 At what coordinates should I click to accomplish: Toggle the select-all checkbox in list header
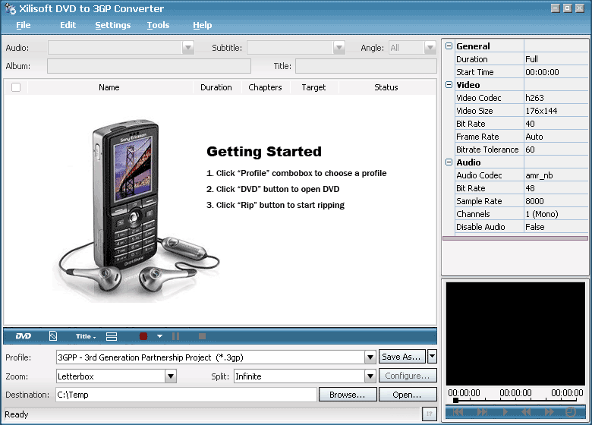[16, 87]
